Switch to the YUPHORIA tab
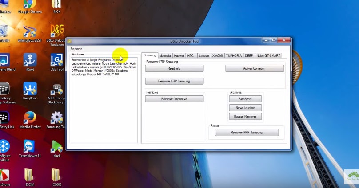The width and height of the screenshot is (359, 188). point(234,55)
